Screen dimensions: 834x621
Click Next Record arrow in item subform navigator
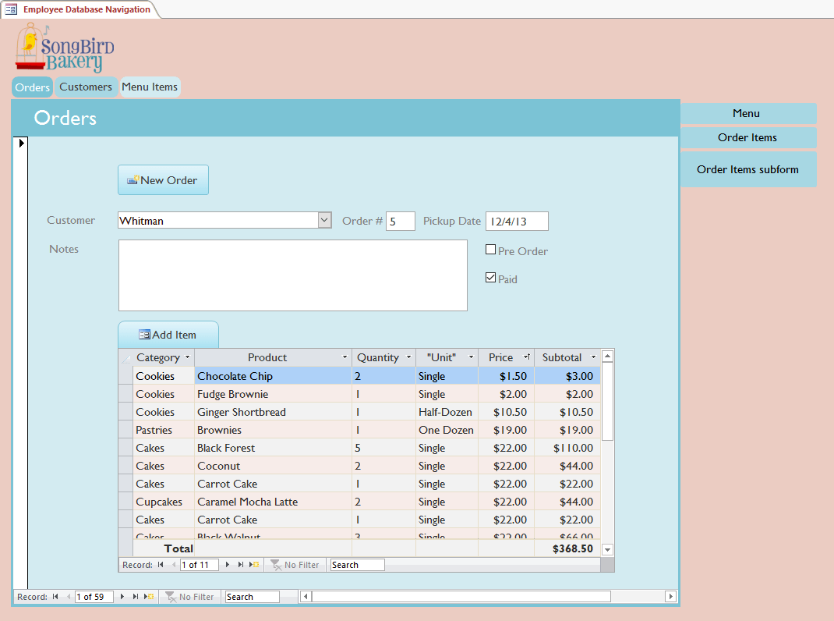[x=227, y=564]
